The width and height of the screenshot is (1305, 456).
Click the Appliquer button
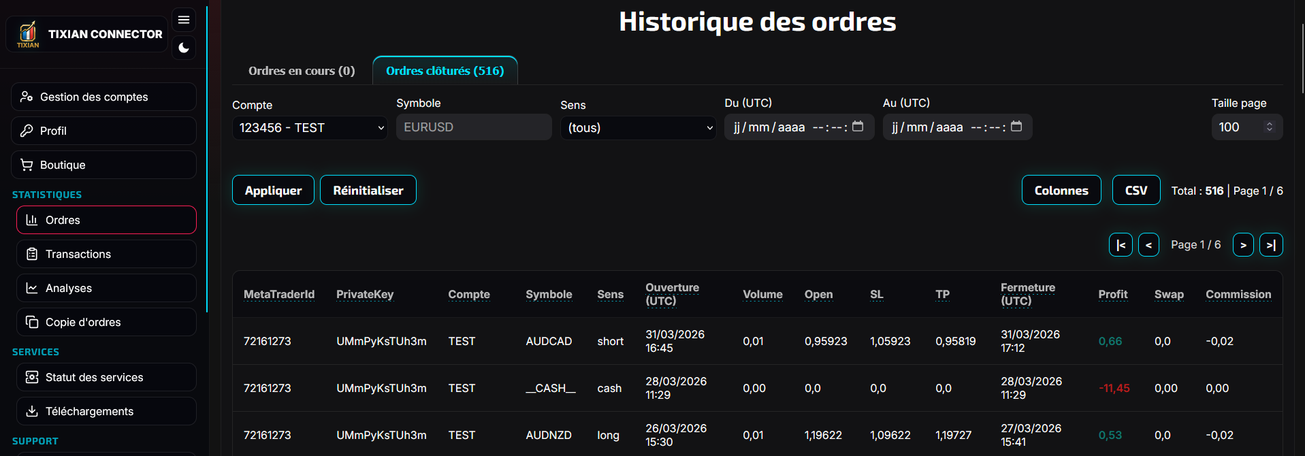273,190
